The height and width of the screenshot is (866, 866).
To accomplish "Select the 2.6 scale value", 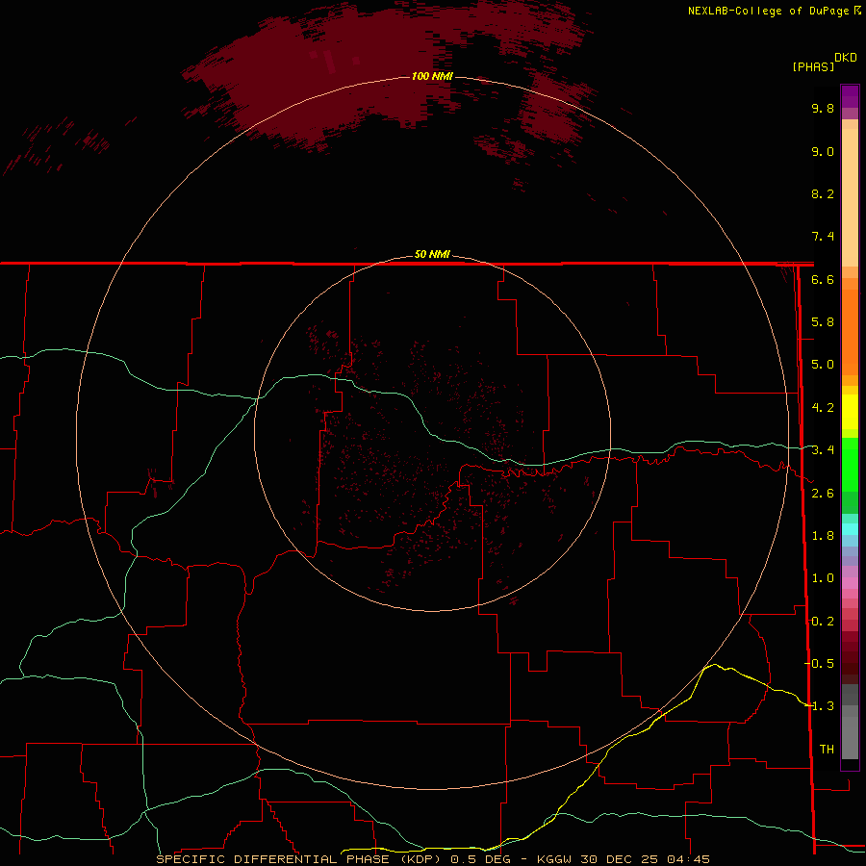I will (x=823, y=494).
